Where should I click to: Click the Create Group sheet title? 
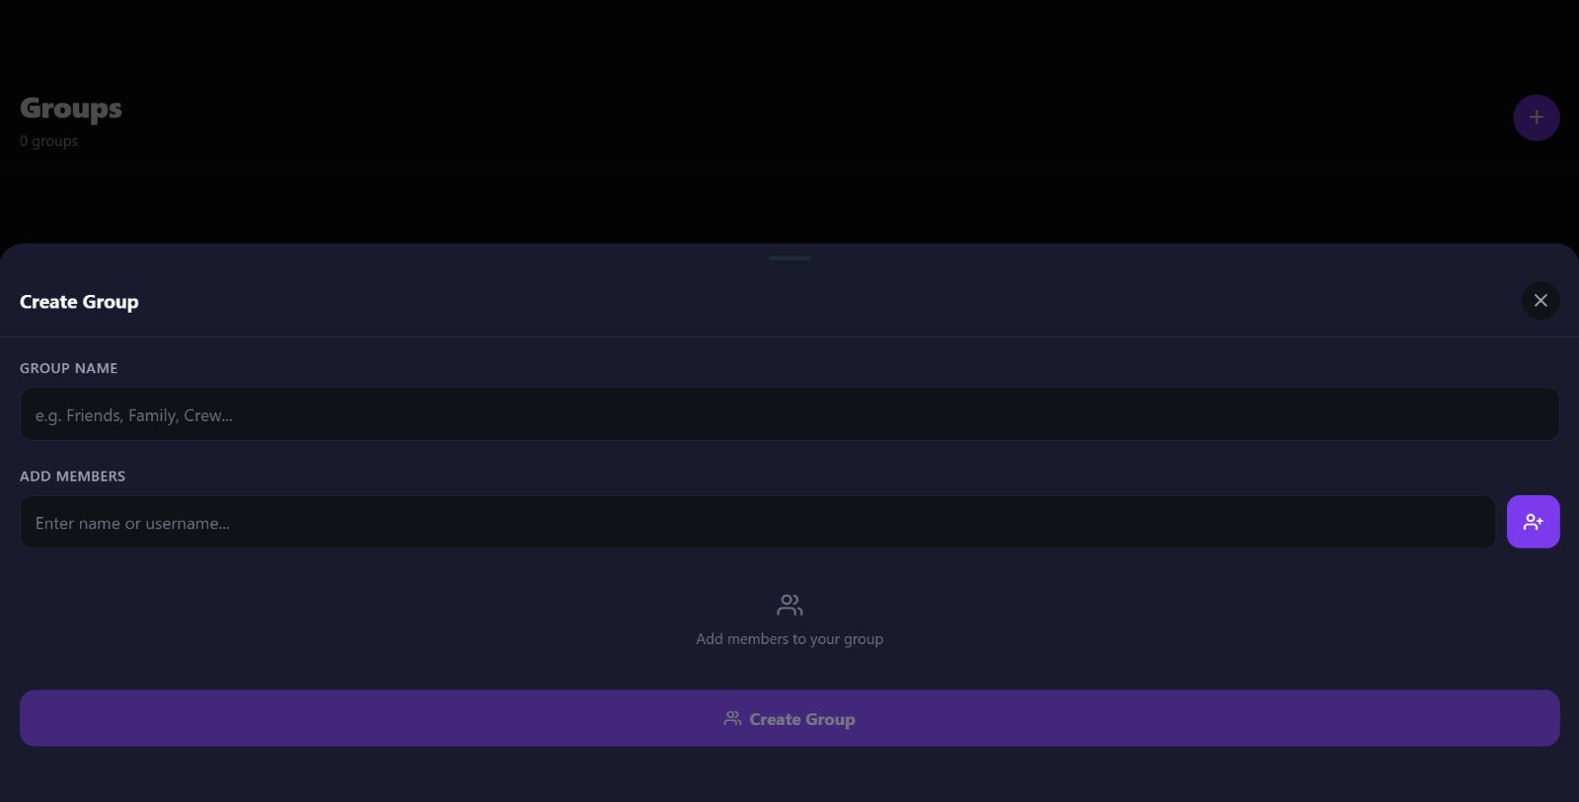[79, 302]
